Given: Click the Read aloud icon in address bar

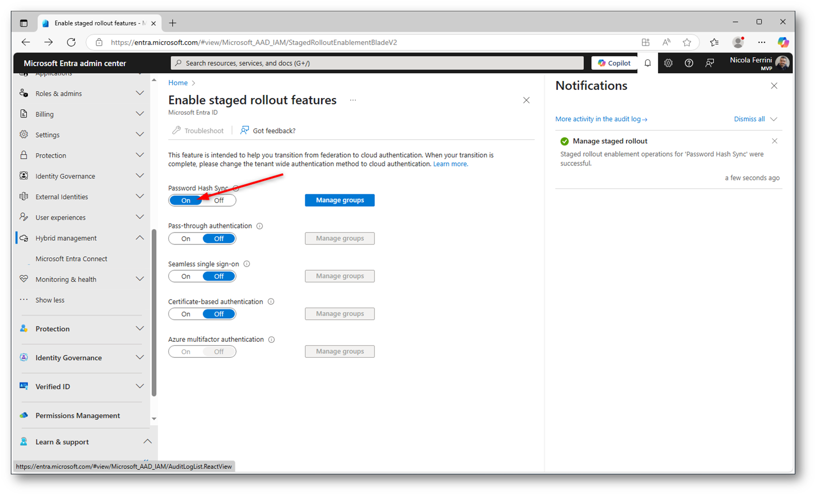Looking at the screenshot, I should (x=666, y=42).
